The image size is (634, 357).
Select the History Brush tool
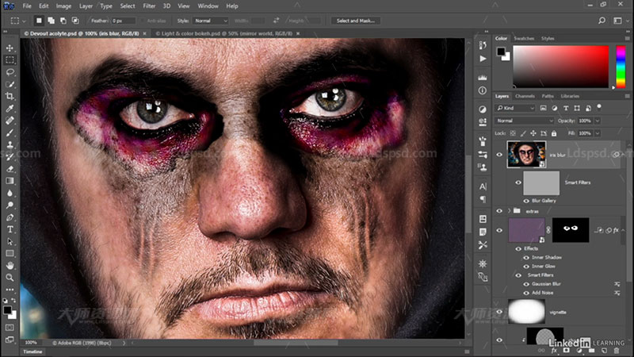(10, 156)
